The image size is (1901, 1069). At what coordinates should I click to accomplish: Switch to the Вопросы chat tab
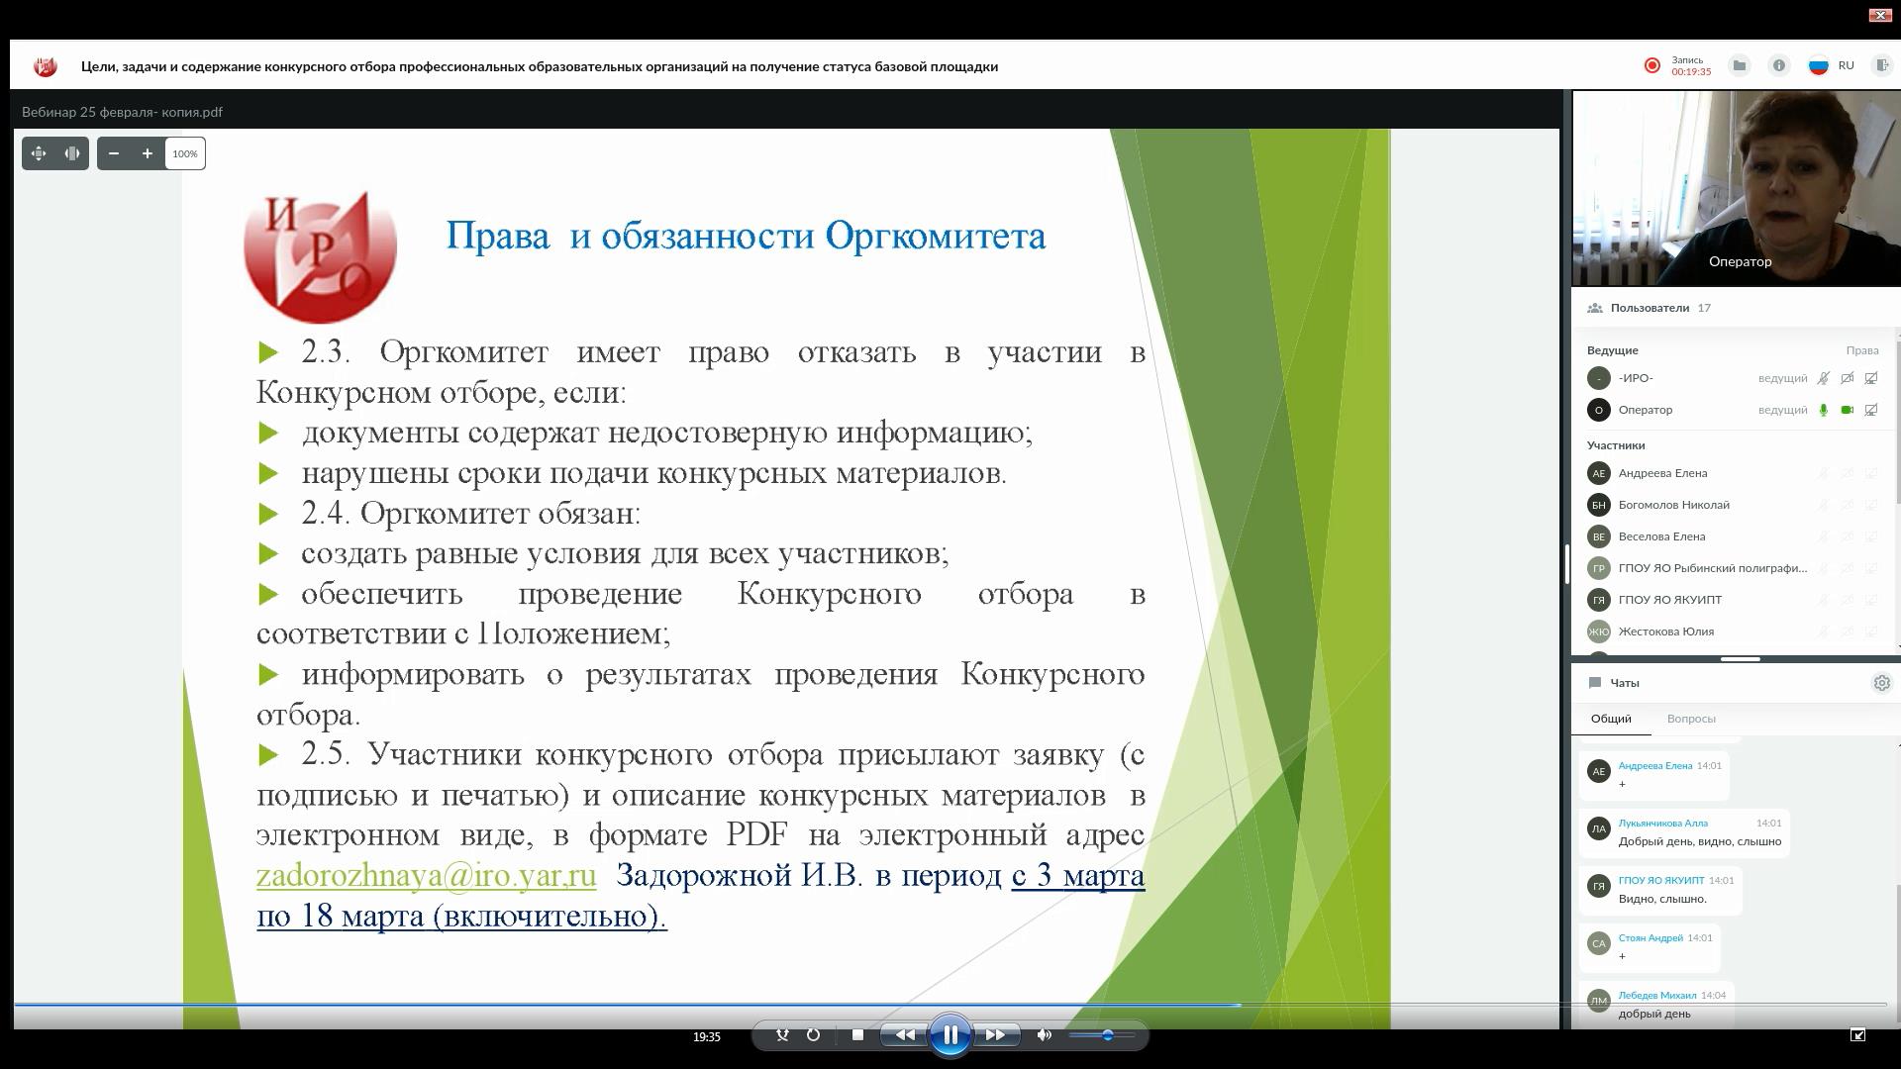[1691, 719]
